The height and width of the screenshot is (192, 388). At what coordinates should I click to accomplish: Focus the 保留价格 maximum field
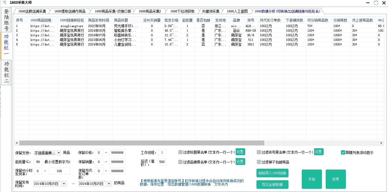point(117,153)
